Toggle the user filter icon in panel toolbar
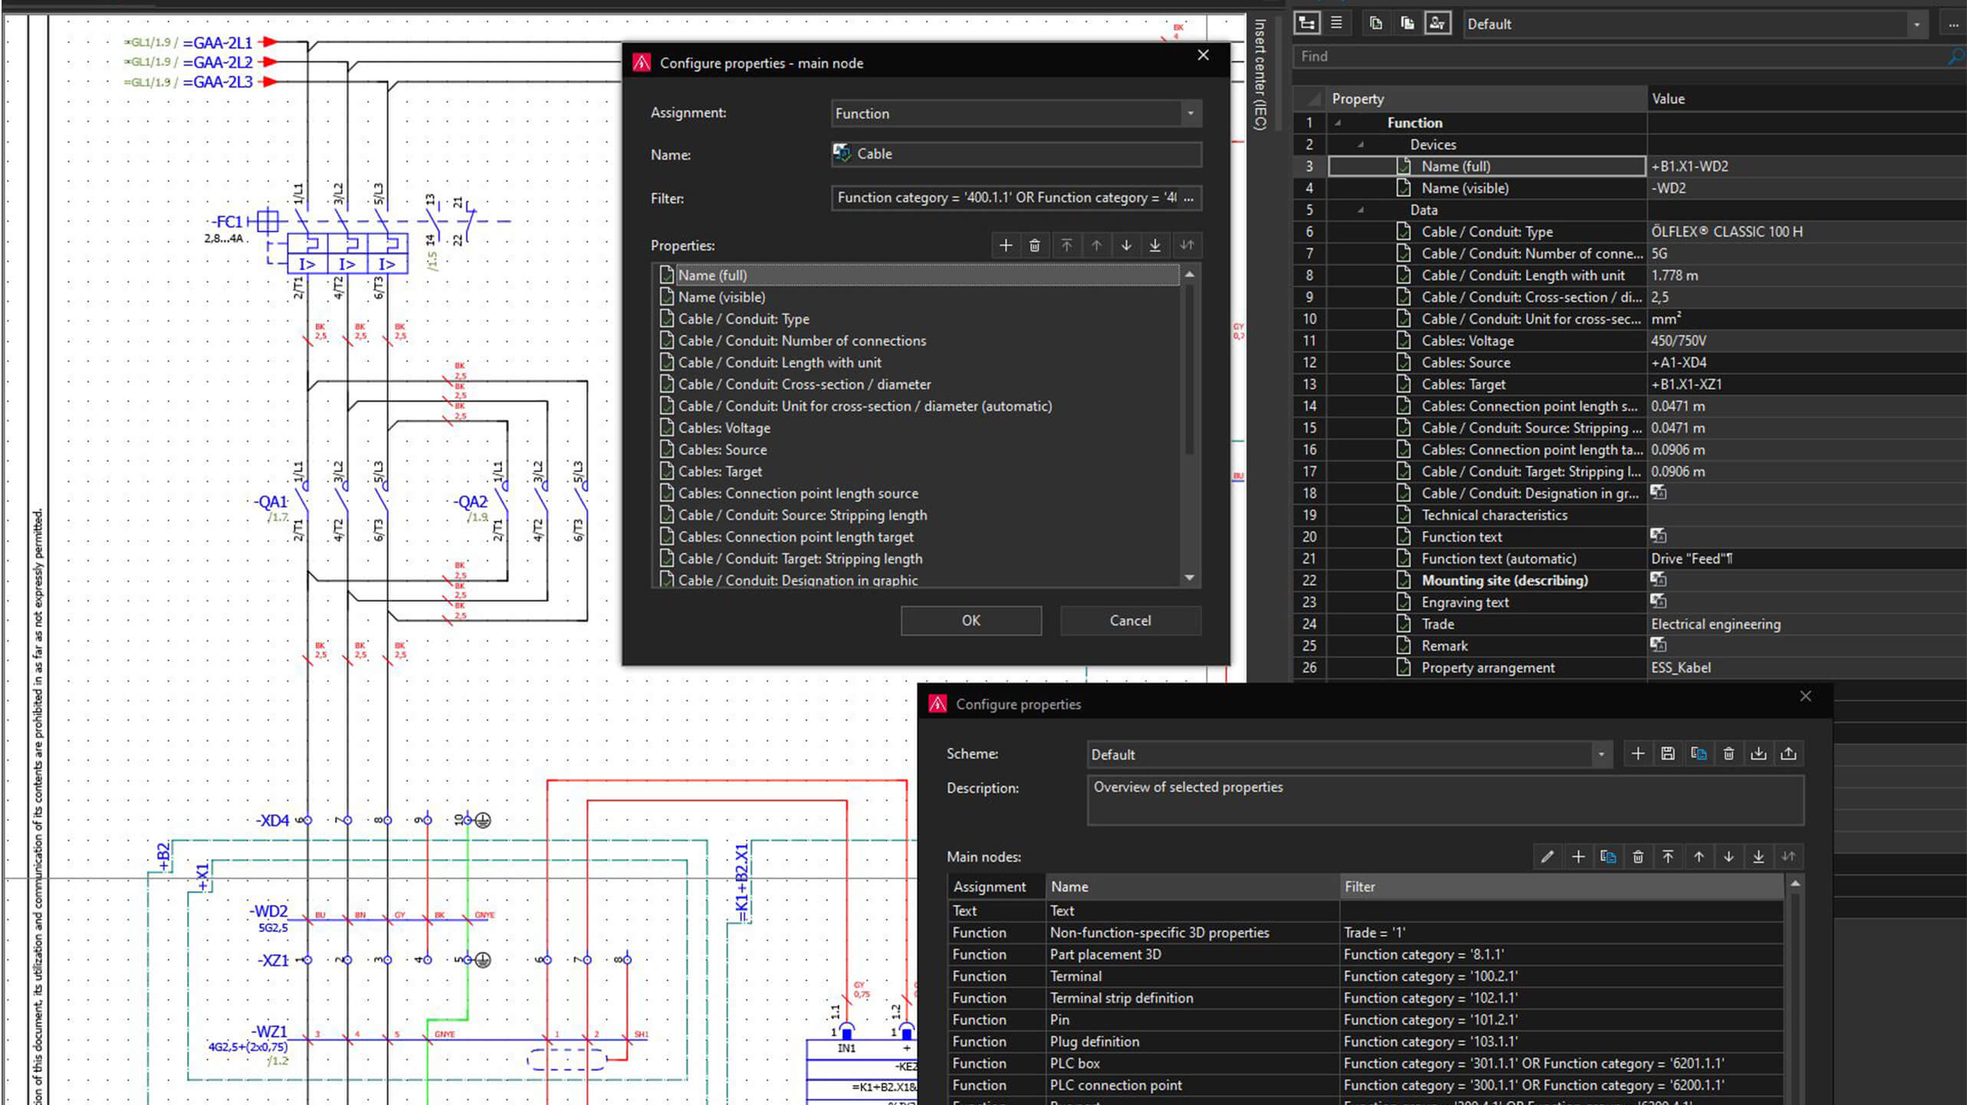Image resolution: width=1967 pixels, height=1105 pixels. (1437, 23)
